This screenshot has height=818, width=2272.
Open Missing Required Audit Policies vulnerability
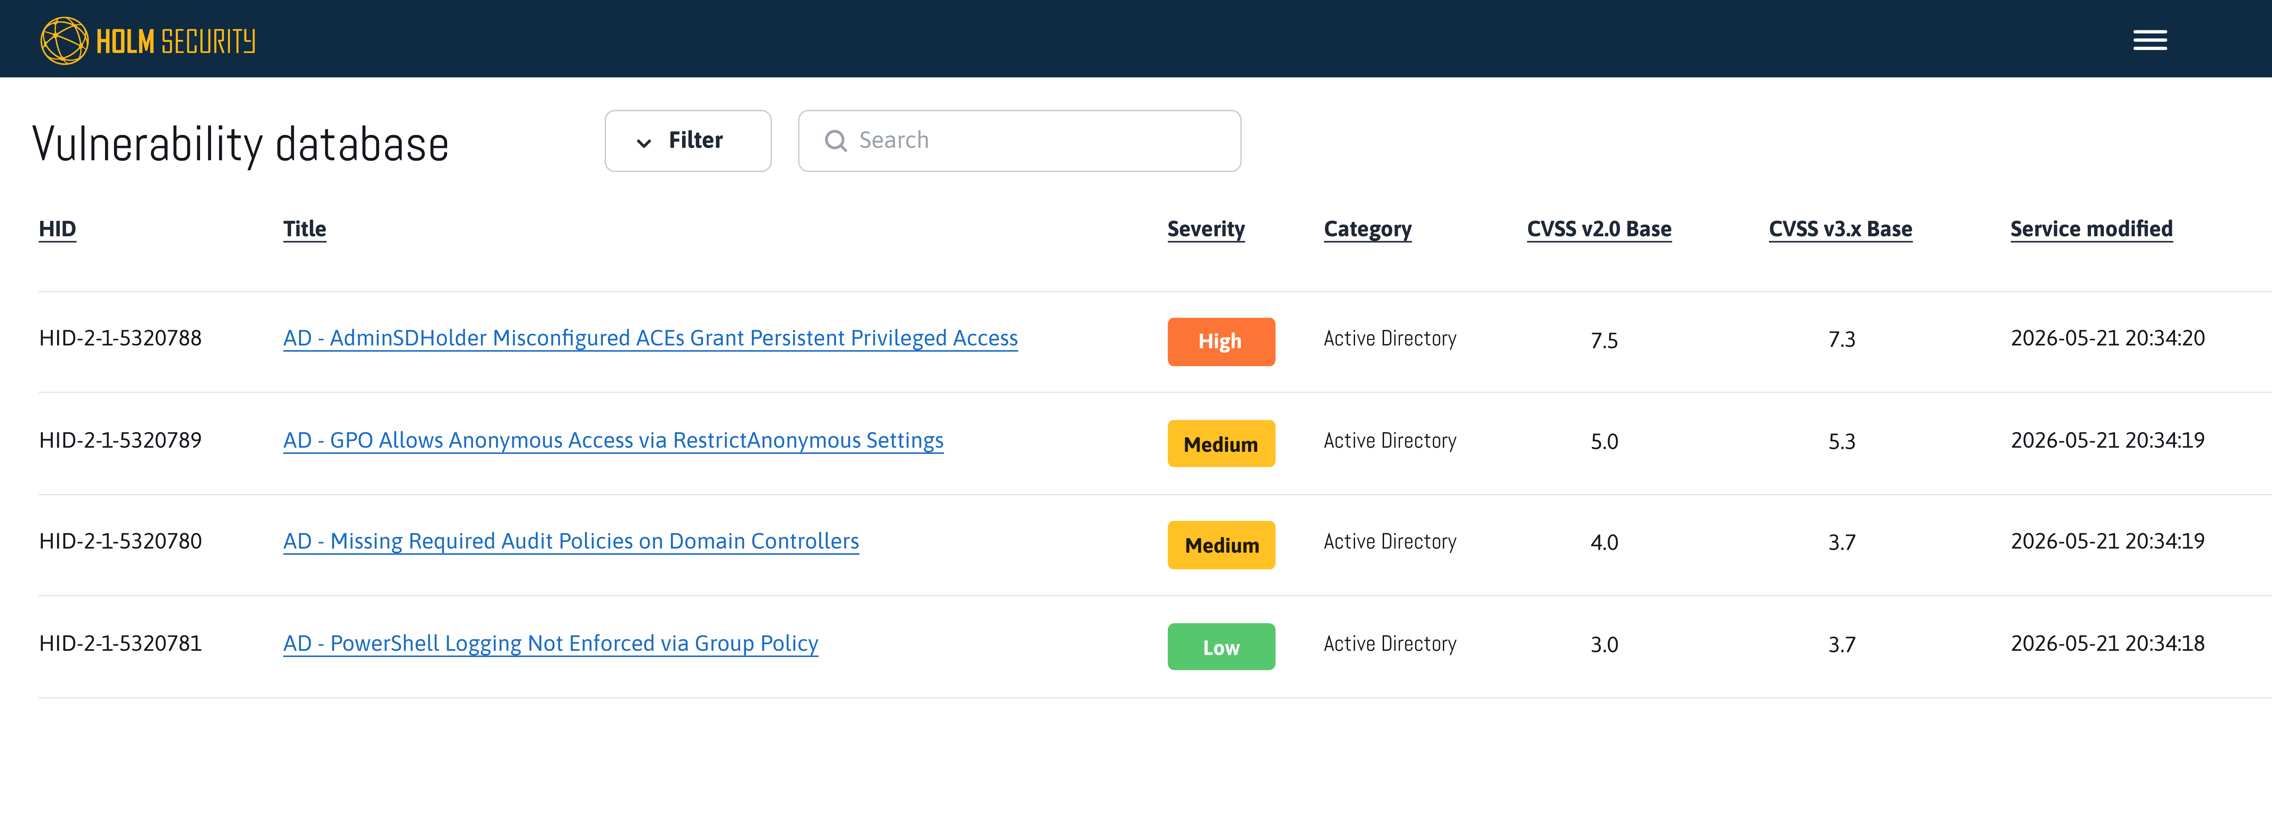571,542
